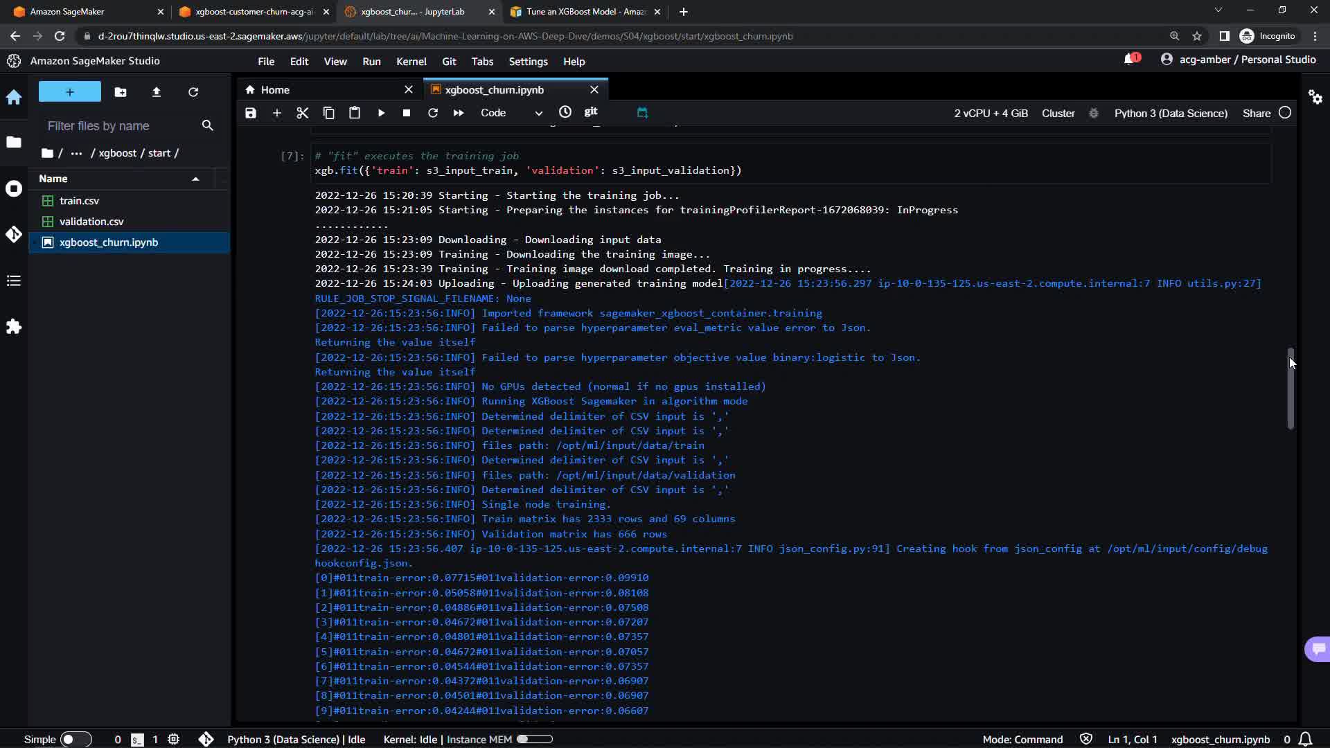This screenshot has width=1330, height=748.
Task: Open the Extension Manager puzzle icon
Action: (x=14, y=326)
